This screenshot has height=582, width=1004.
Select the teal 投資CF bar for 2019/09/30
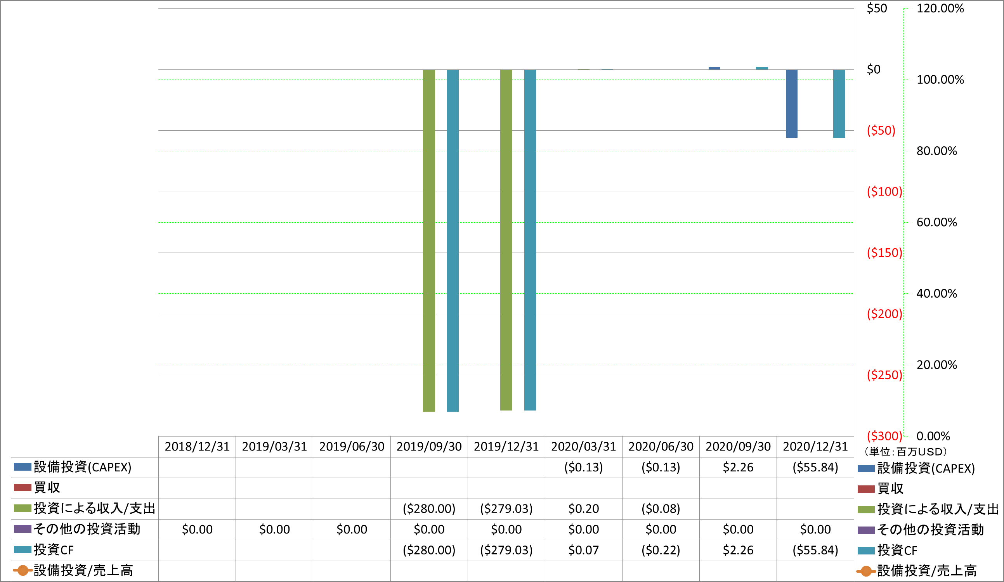(453, 241)
